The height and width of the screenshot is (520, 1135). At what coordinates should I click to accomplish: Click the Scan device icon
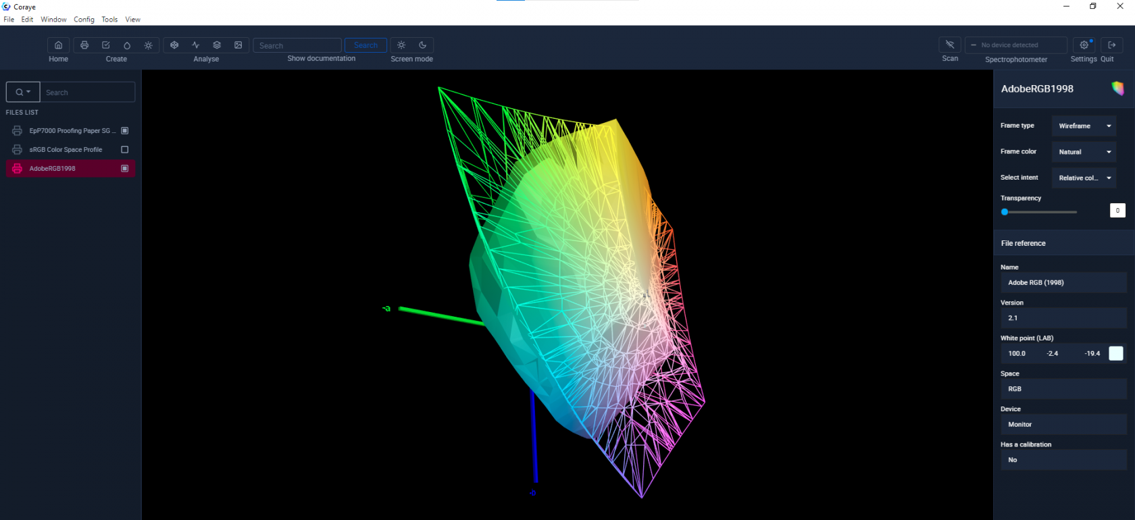pyautogui.click(x=950, y=45)
